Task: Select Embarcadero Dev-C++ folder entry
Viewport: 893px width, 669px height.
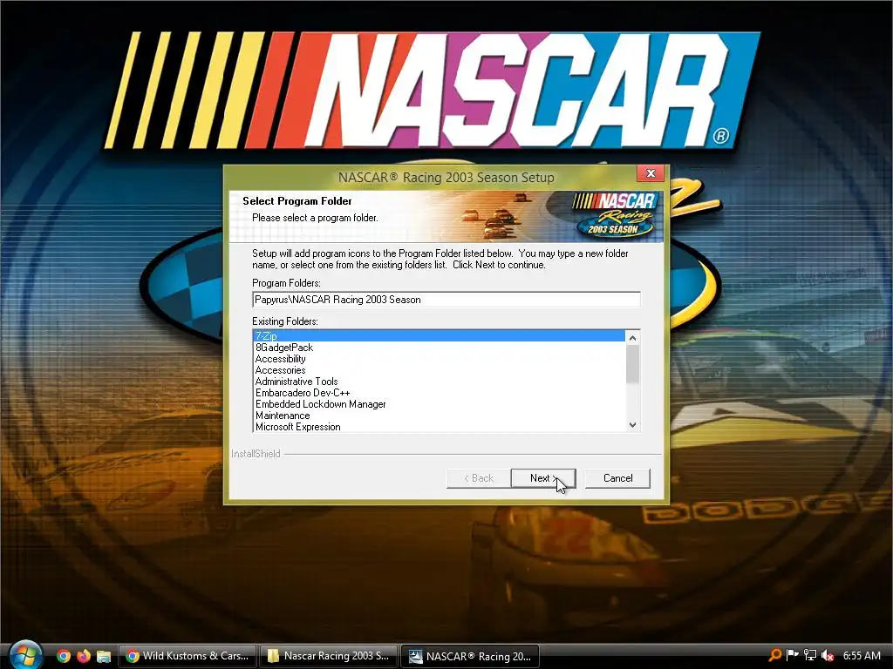Action: pyautogui.click(x=439, y=393)
